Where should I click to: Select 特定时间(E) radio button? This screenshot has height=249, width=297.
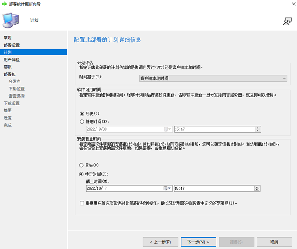[x=82, y=122]
